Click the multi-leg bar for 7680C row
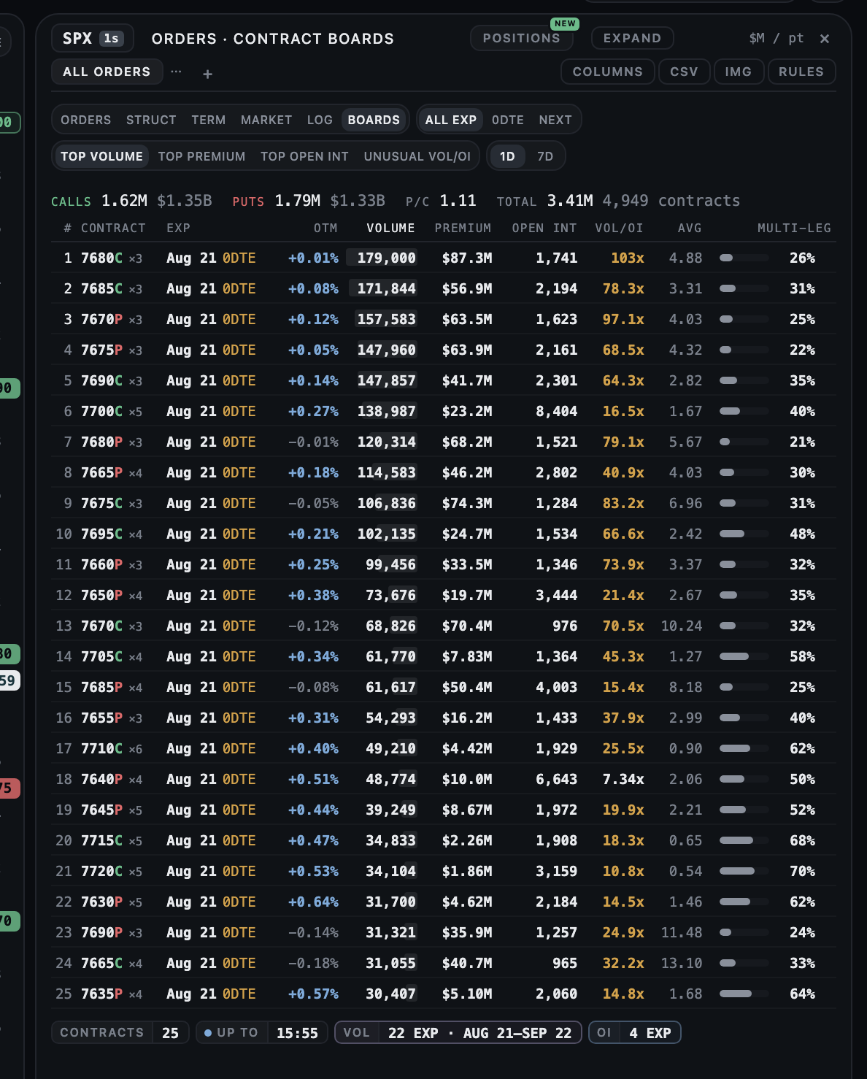867x1079 pixels. [x=744, y=258]
